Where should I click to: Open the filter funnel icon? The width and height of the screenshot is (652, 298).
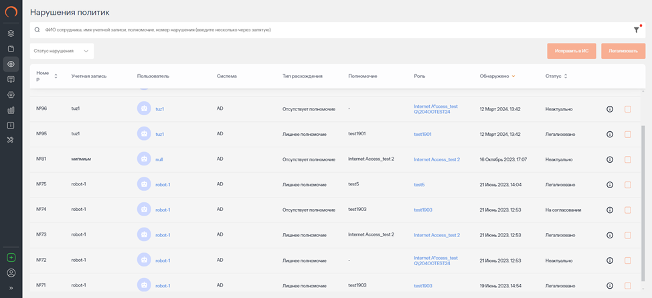coord(637,29)
